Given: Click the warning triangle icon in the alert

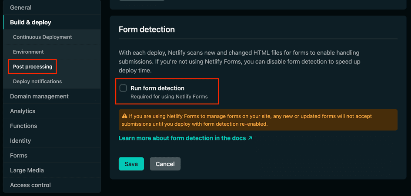Looking at the screenshot, I should pyautogui.click(x=125, y=116).
